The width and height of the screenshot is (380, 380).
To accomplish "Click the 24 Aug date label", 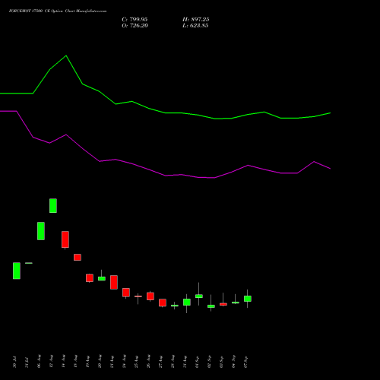I will [x=124, y=361].
